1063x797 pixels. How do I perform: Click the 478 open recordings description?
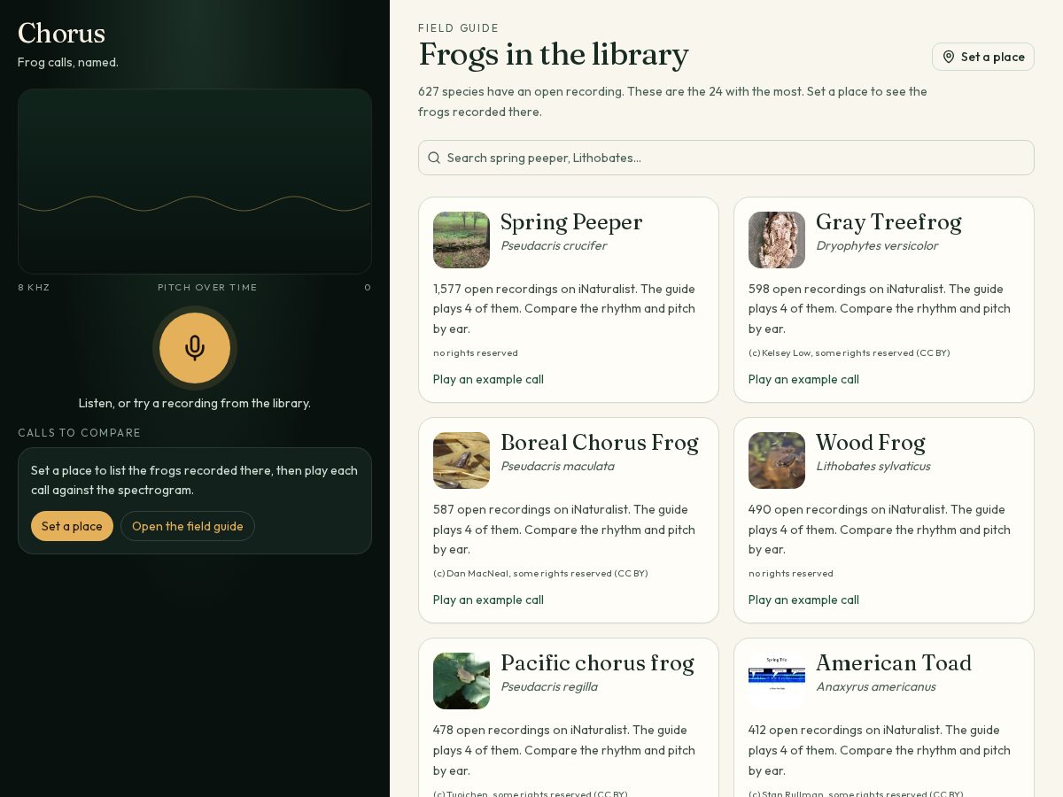coord(564,750)
